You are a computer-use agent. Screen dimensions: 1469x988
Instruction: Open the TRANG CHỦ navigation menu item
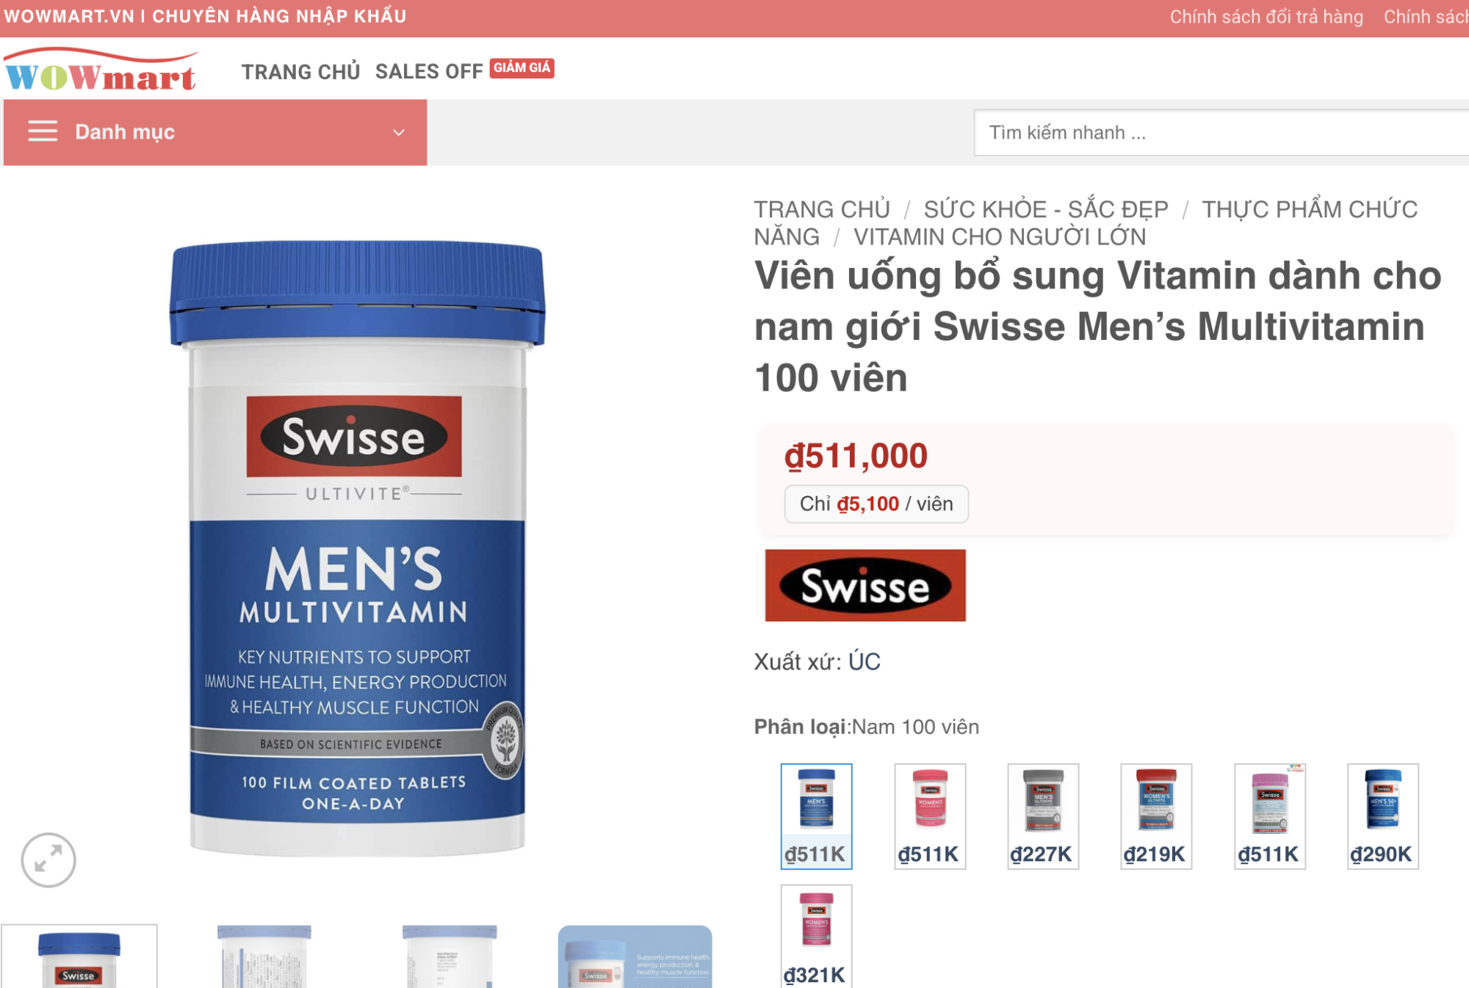(300, 72)
